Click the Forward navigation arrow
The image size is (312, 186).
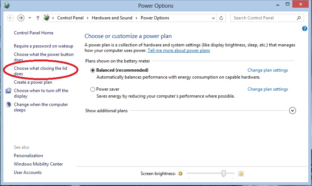tap(21, 18)
